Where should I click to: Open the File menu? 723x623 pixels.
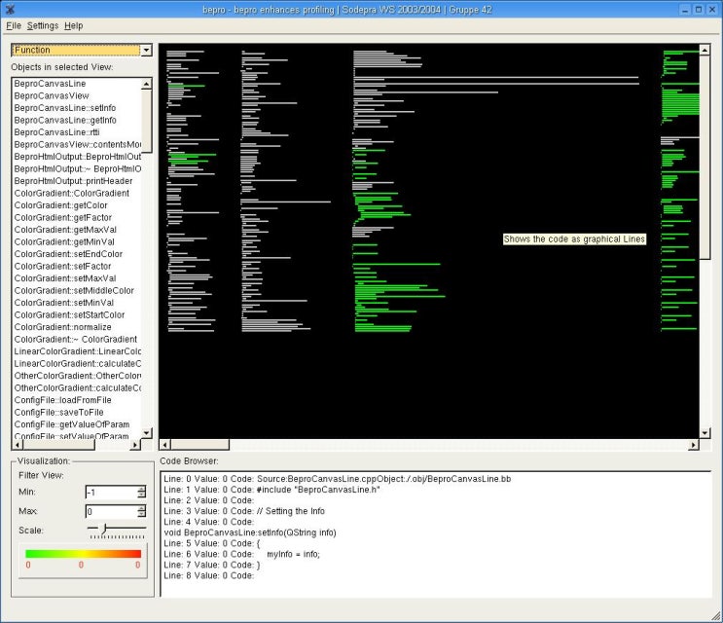click(x=14, y=26)
